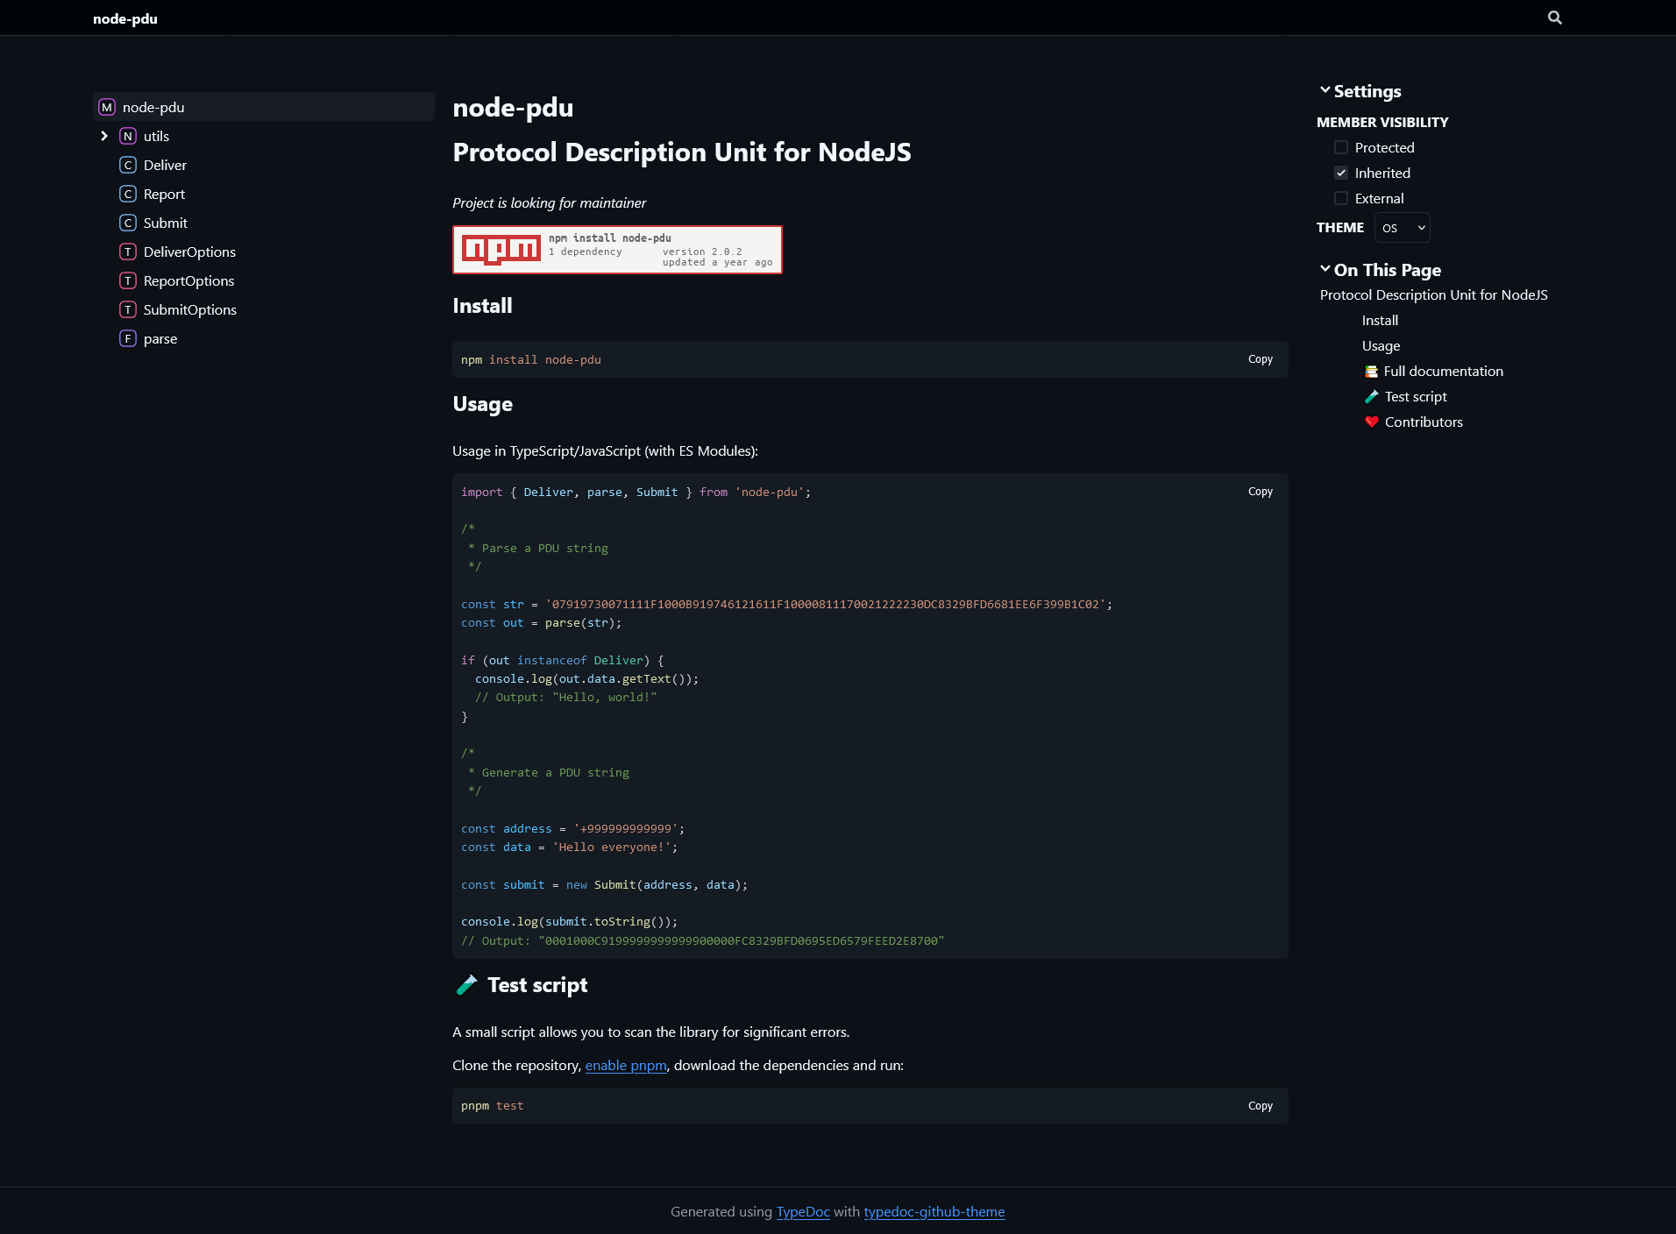This screenshot has height=1234, width=1676.
Task: Click the function F icon beside parse
Action: [x=128, y=338]
